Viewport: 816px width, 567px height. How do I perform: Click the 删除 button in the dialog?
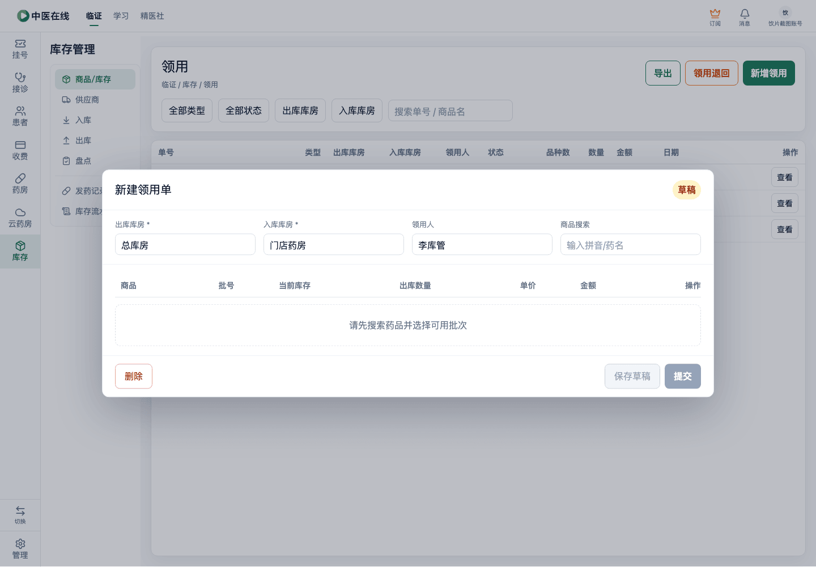point(134,376)
